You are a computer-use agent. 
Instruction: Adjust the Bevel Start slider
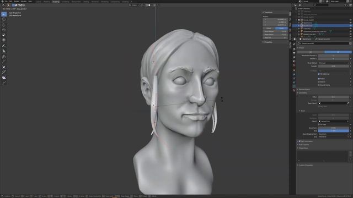point(333,128)
